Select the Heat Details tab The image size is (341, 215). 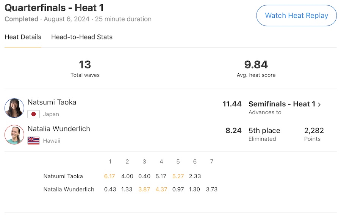pyautogui.click(x=23, y=37)
